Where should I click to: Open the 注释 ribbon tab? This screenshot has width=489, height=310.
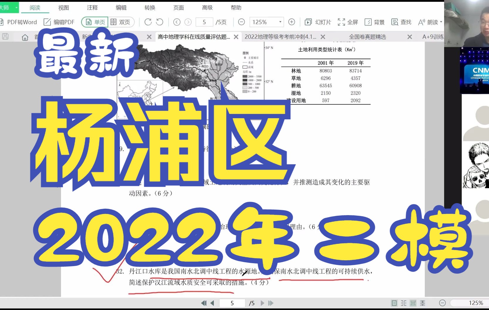tap(92, 8)
